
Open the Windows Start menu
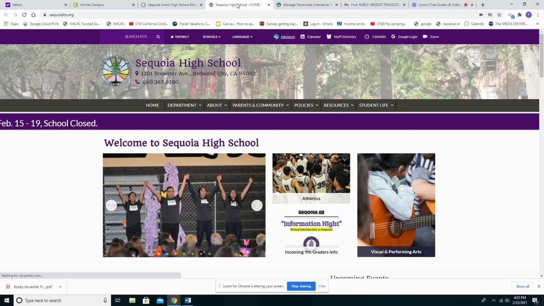click(x=6, y=300)
